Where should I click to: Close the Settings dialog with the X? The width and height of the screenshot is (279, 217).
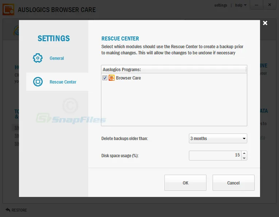pos(265,23)
